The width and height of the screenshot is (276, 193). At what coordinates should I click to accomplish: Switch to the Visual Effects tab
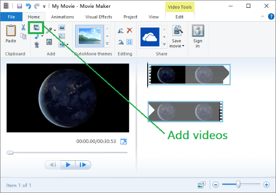(x=98, y=17)
